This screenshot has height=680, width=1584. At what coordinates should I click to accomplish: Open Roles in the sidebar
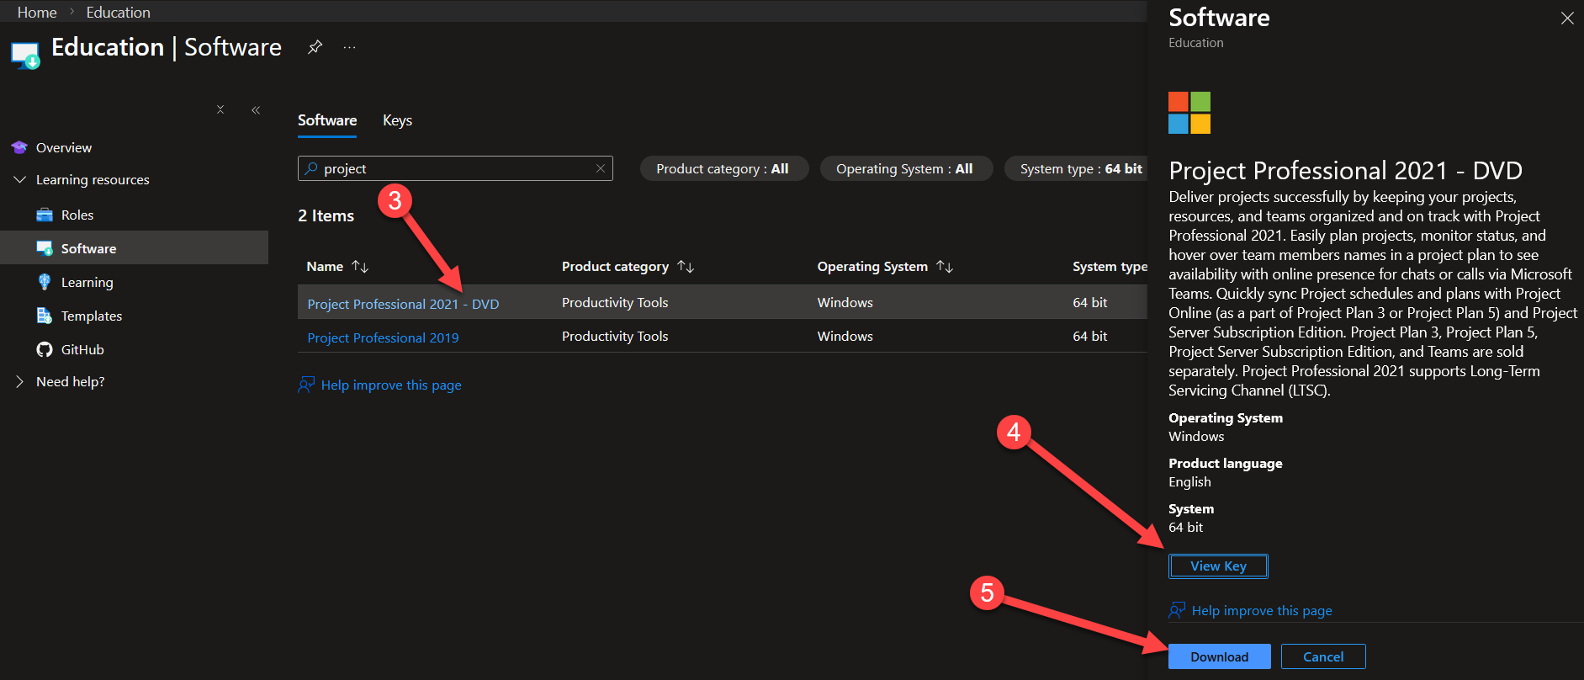77,215
